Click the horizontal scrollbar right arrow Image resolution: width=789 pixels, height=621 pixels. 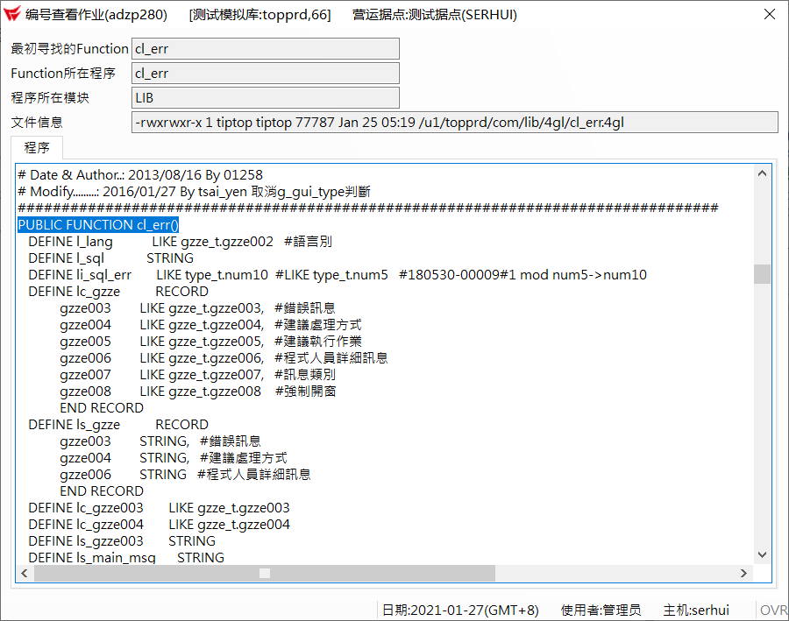point(743,573)
